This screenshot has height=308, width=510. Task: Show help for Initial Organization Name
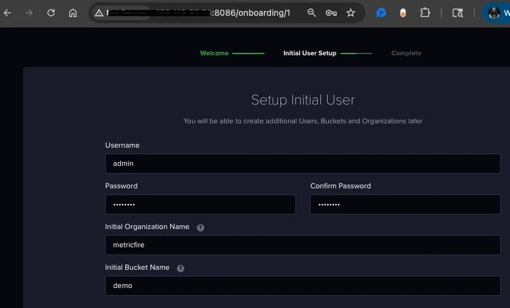click(x=201, y=228)
